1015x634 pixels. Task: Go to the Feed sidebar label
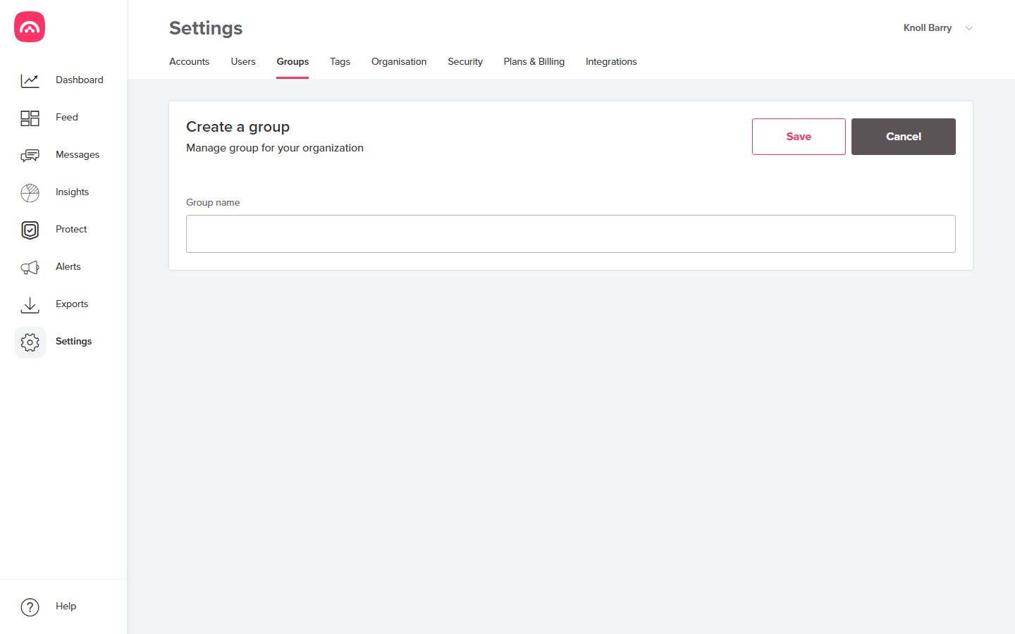67,118
